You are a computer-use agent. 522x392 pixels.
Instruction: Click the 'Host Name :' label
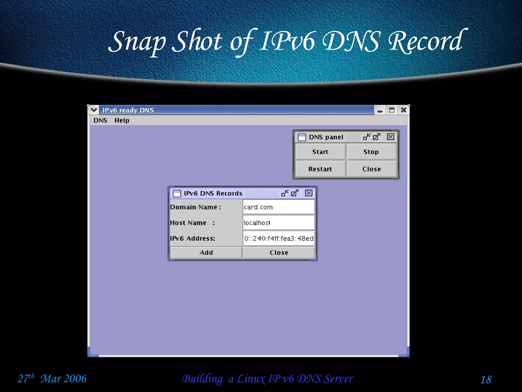pos(192,223)
